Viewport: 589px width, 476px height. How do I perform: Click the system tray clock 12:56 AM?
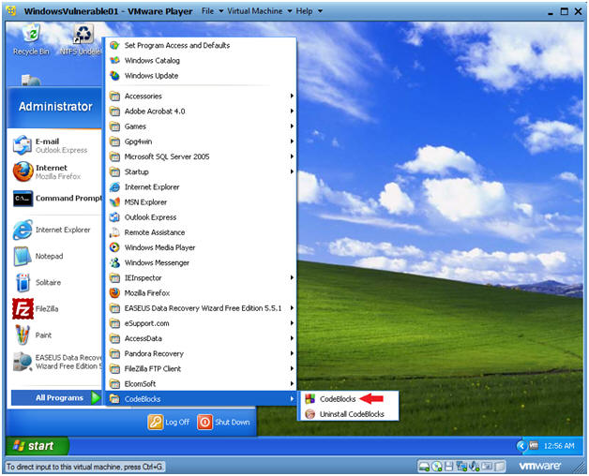pyautogui.click(x=559, y=446)
